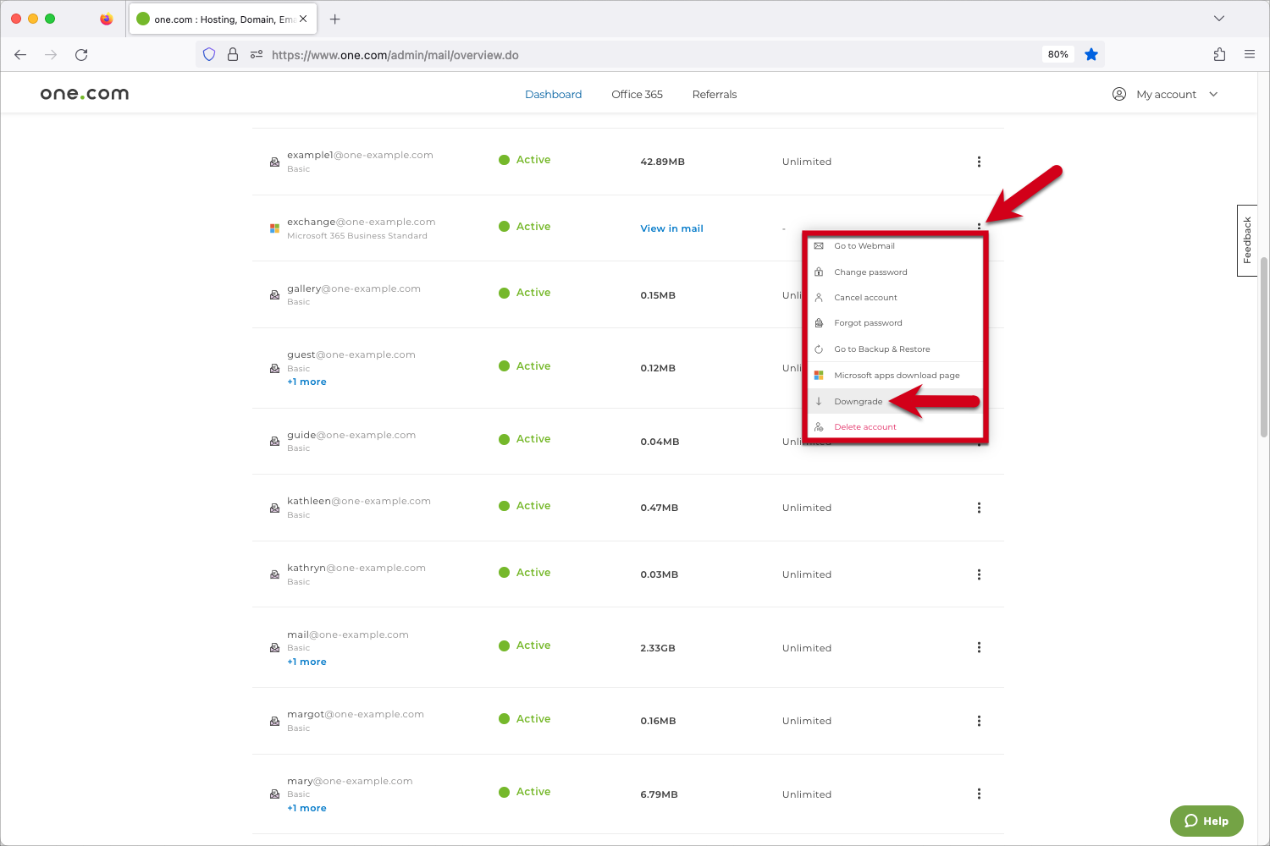Click the View in mail link
The width and height of the screenshot is (1270, 846).
point(671,228)
